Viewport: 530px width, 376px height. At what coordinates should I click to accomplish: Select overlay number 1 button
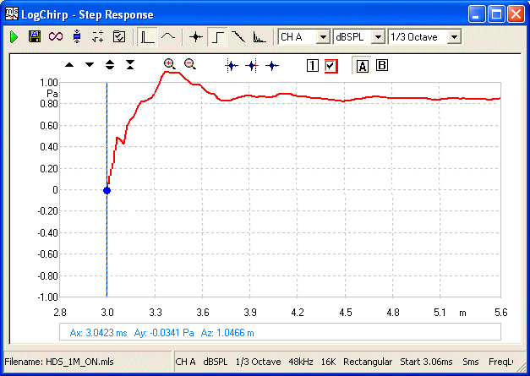pos(313,66)
